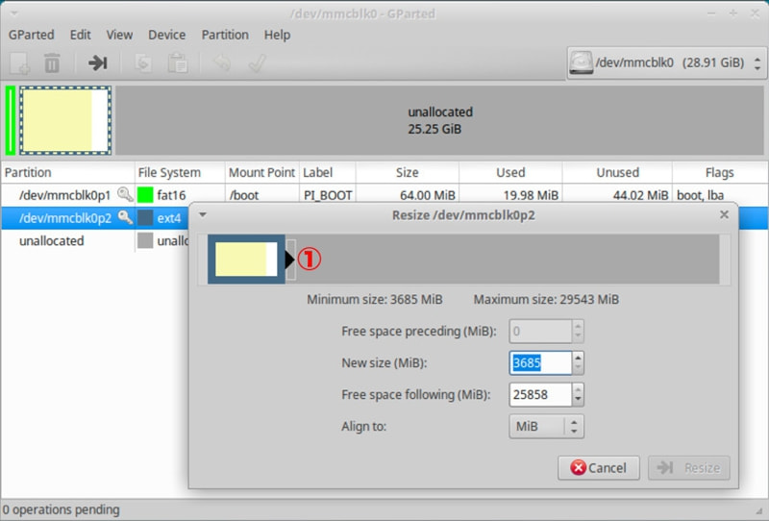
Task: Click the Copy partition toolbar icon
Action: click(x=143, y=63)
